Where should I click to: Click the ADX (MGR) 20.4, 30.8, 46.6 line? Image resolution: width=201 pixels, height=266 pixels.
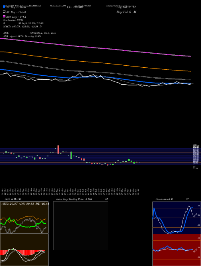pyautogui.click(x=29, y=33)
